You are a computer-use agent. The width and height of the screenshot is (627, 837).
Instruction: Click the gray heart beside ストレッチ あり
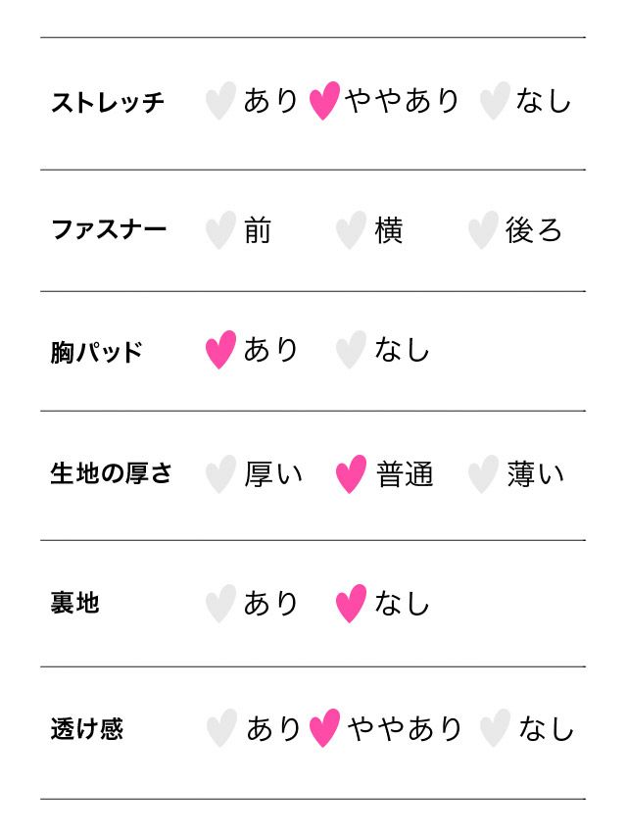220,101
